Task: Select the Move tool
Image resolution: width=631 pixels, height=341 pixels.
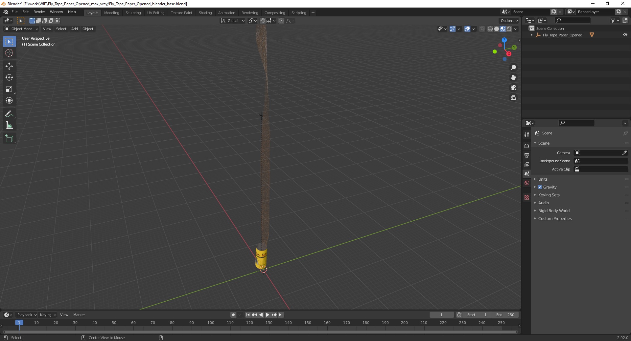Action: (9, 66)
